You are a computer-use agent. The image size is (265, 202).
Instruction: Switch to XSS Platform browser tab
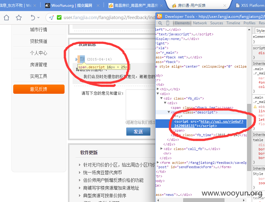click(x=250, y=6)
